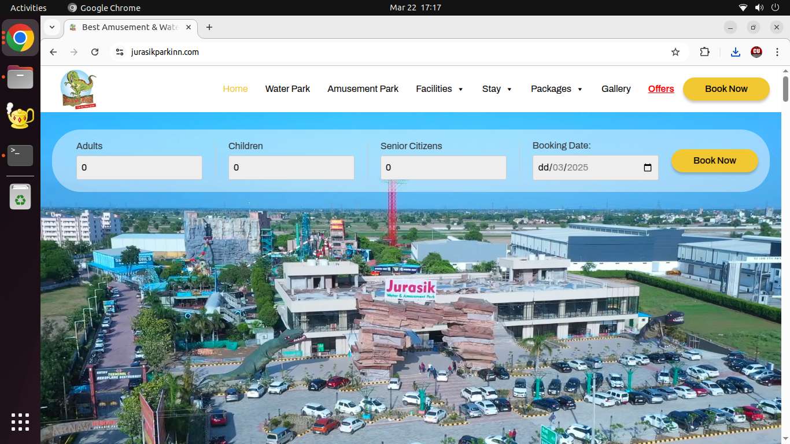
Task: Click the volume speaker icon in top bar
Action: (759, 8)
